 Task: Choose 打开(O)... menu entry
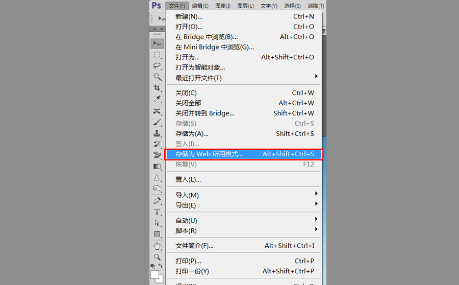coord(244,27)
